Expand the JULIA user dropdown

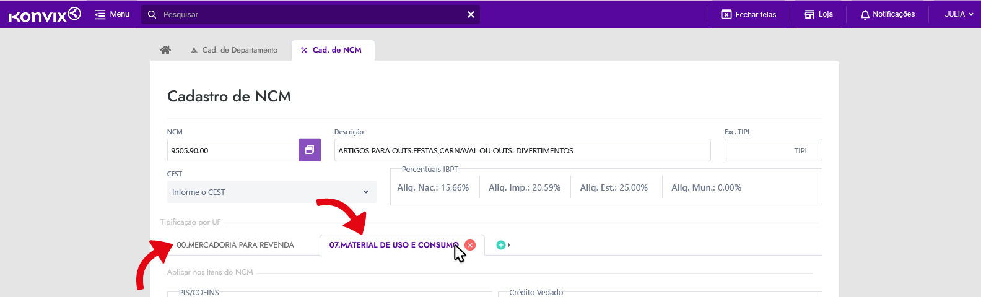coord(959,14)
